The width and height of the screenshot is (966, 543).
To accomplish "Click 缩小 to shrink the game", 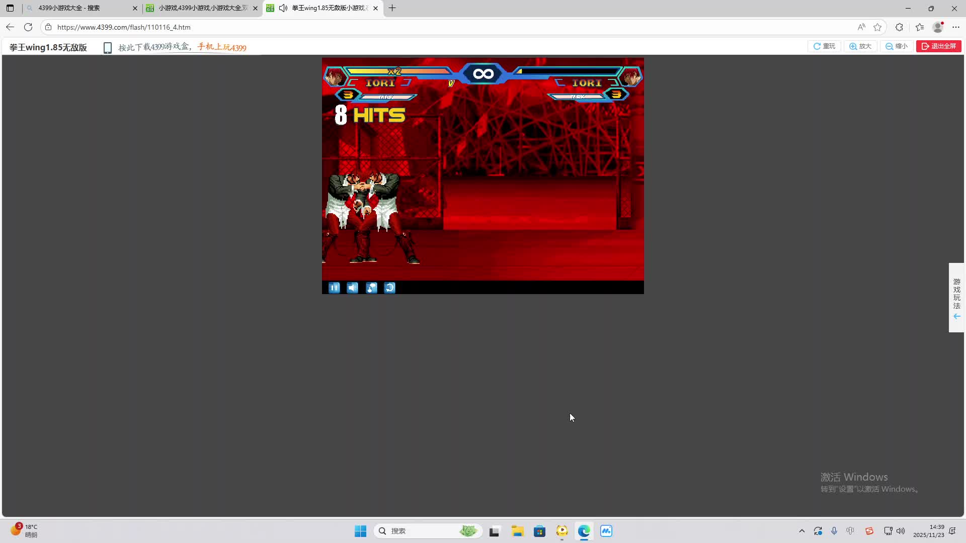I will click(897, 46).
